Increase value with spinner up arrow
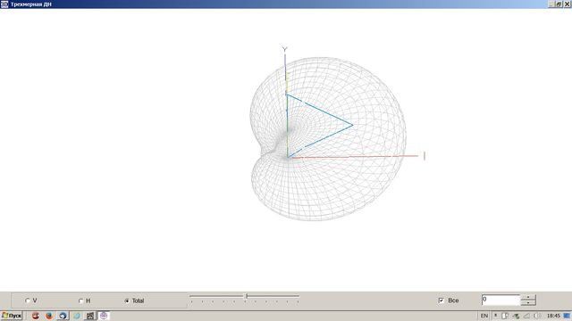This screenshot has width=572, height=321. pyautogui.click(x=528, y=297)
